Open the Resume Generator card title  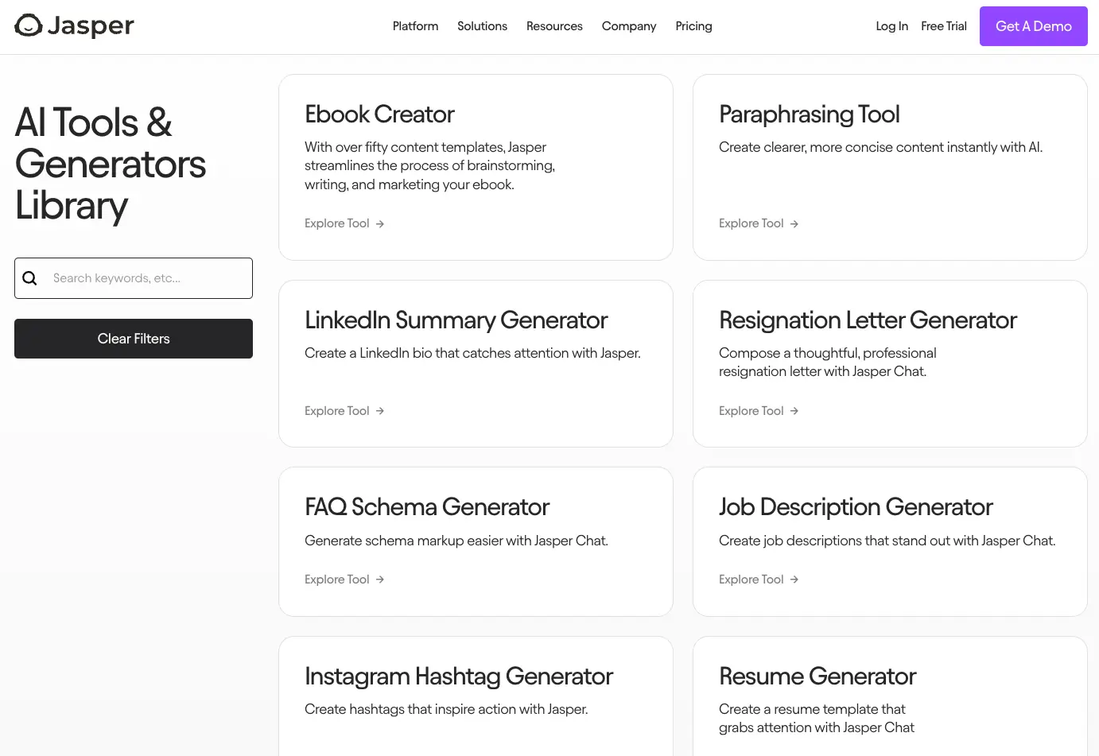817,677
